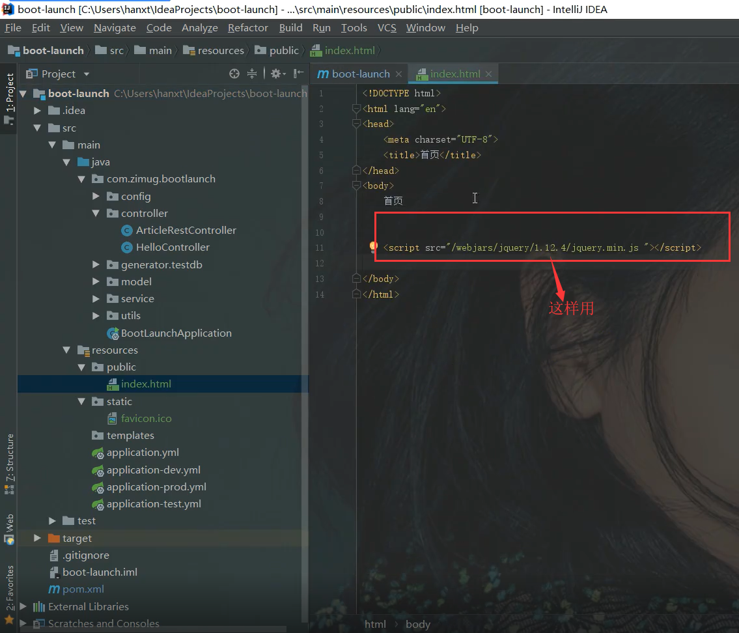Image resolution: width=739 pixels, height=633 pixels.
Task: Open the File menu
Action: click(x=13, y=28)
